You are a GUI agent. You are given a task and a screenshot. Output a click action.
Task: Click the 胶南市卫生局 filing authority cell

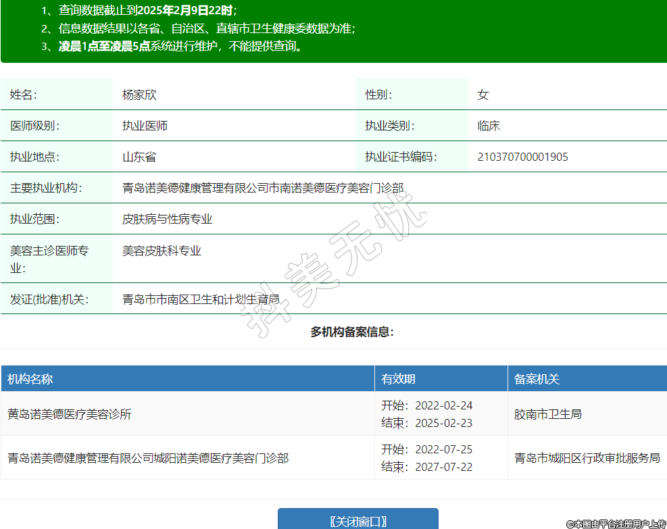point(547,414)
